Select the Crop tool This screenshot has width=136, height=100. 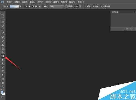(x=3, y=30)
